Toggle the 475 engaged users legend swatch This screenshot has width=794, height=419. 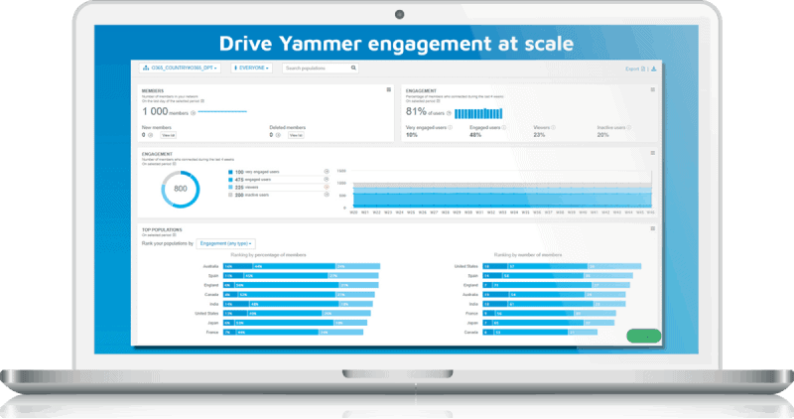pos(230,180)
